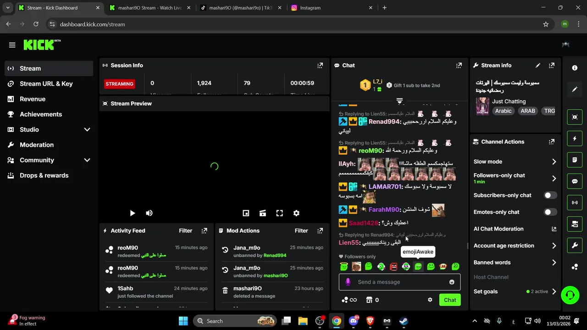Open support via the green headset button
Image resolution: width=587 pixels, height=330 pixels.
pos(570,295)
